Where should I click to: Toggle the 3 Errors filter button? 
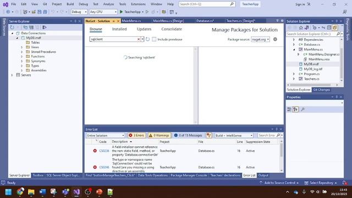(136, 135)
